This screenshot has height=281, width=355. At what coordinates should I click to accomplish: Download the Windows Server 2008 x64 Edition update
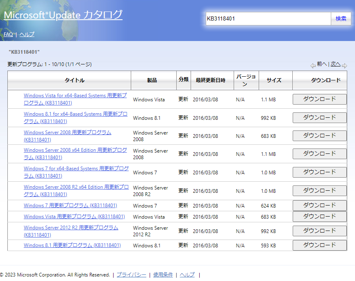coord(319,154)
